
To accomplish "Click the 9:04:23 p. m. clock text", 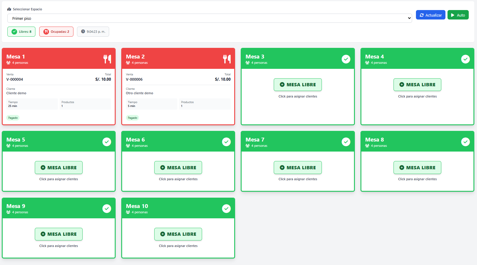I will click(x=96, y=32).
